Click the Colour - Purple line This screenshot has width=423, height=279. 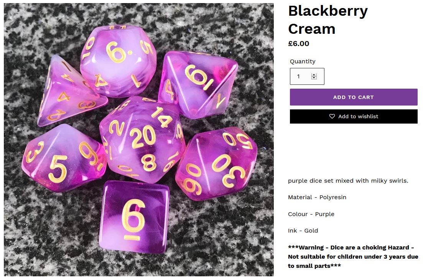311,214
